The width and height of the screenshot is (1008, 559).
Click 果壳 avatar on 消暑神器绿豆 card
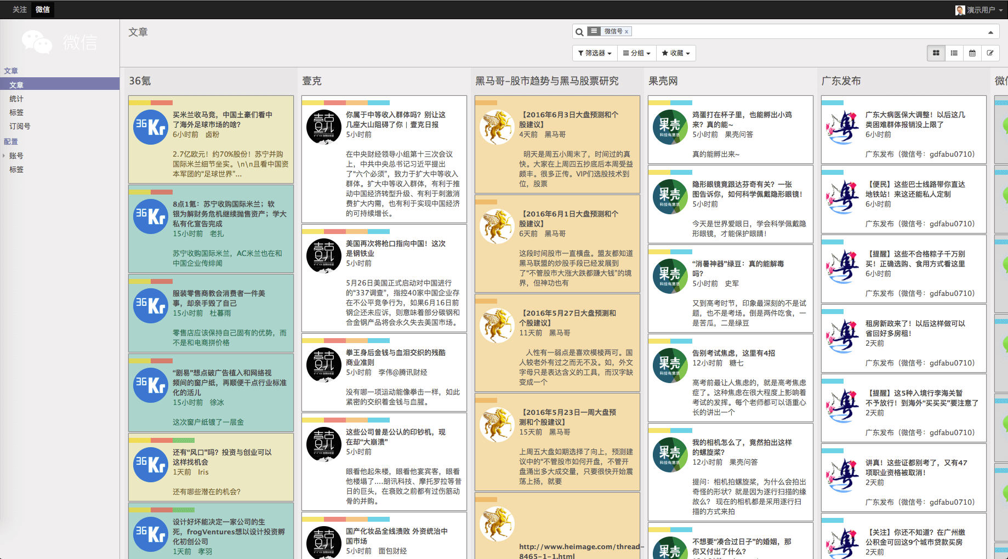pos(670,276)
